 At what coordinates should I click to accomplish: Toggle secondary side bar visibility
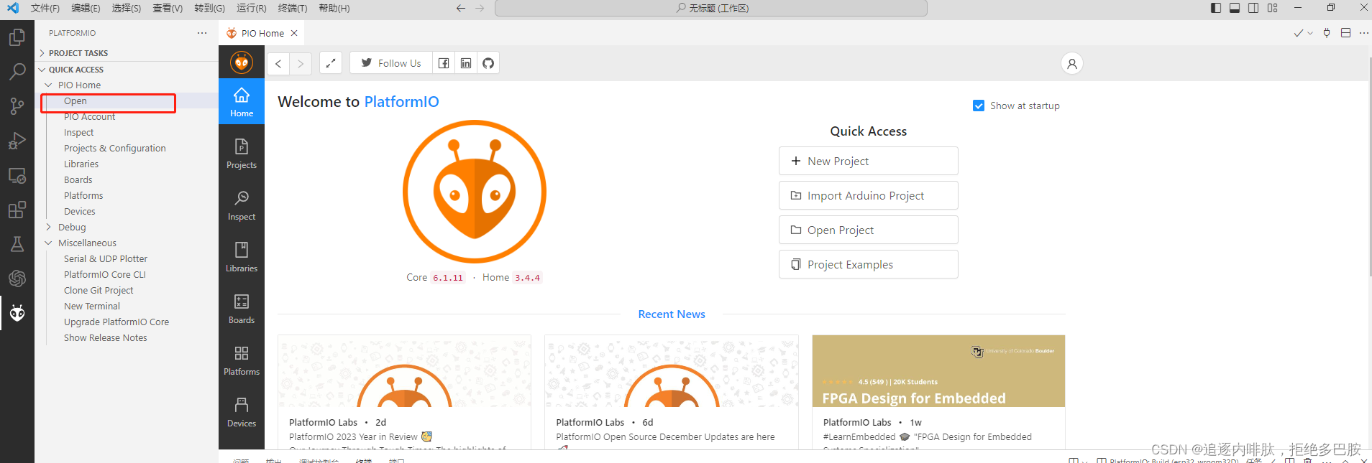[x=1253, y=8]
